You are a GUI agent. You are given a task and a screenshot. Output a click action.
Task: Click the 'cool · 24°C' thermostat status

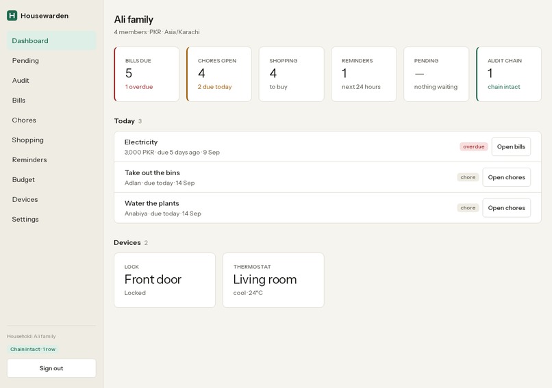pyautogui.click(x=248, y=293)
